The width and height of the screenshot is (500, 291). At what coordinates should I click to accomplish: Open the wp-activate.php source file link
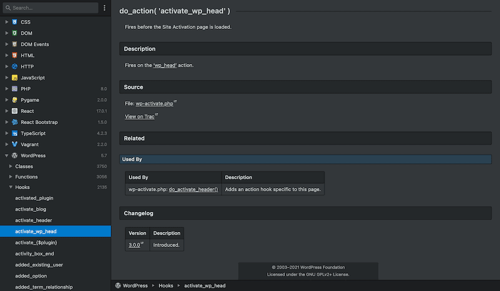pos(154,103)
